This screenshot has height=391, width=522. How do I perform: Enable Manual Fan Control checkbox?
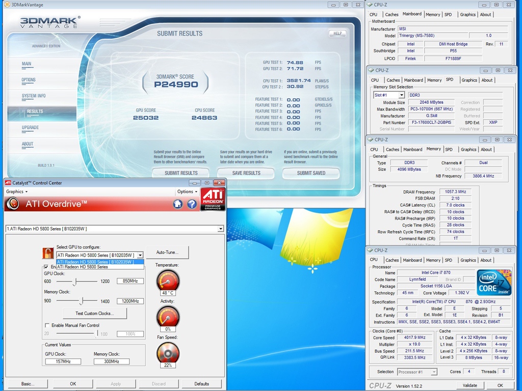(47, 325)
